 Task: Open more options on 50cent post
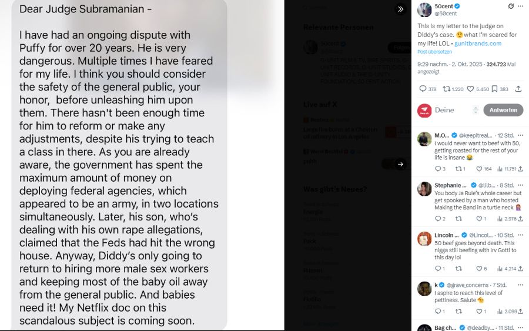coord(520,6)
